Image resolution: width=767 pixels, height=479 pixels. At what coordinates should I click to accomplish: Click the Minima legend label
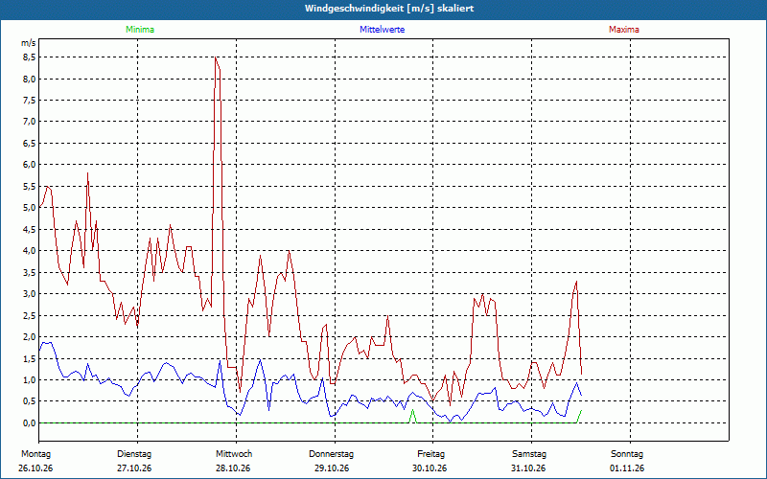(140, 30)
